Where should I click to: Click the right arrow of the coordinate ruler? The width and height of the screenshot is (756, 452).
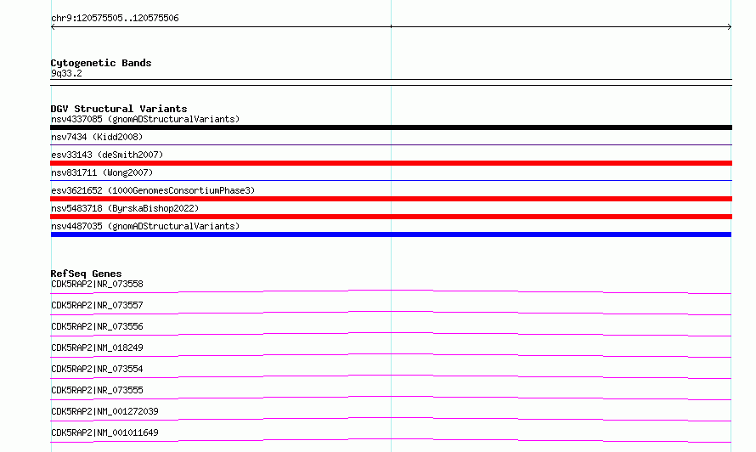pyautogui.click(x=729, y=27)
